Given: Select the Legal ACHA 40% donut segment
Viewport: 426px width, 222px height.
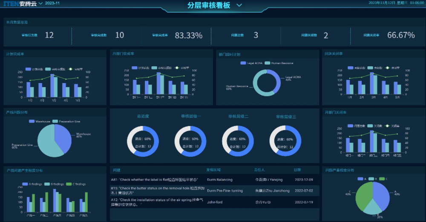Looking at the screenshot, I should [x=278, y=81].
